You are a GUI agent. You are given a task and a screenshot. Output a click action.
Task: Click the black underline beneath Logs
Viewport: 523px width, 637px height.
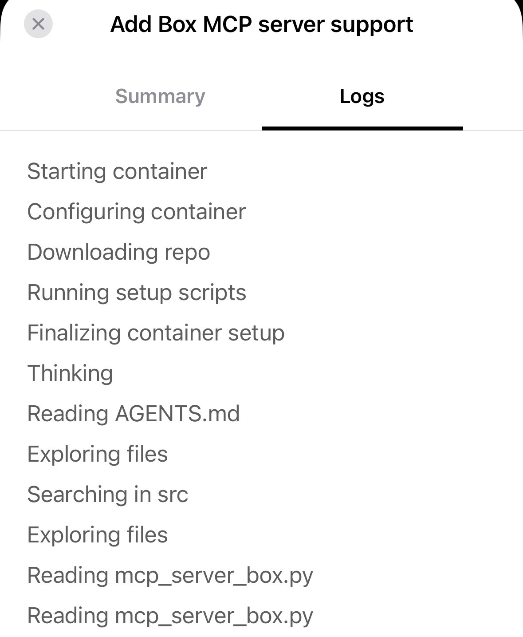coord(362,128)
